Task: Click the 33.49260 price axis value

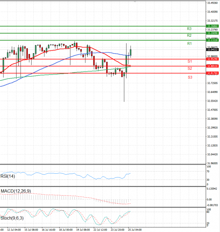Action: point(212,3)
